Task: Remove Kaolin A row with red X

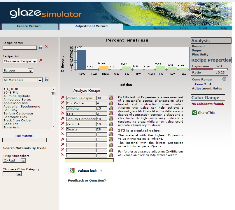Action: [63, 123]
